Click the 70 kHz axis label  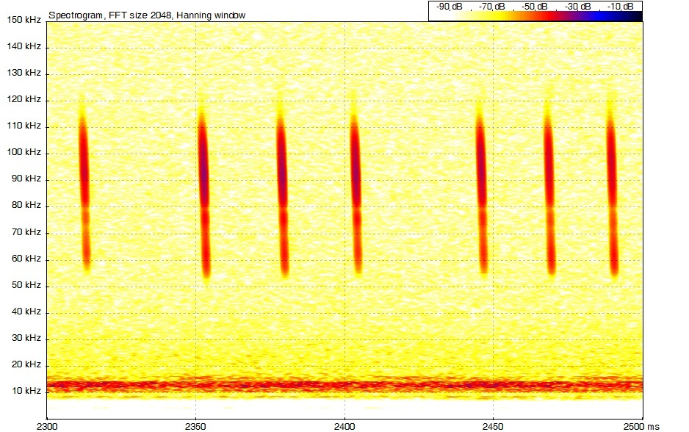pos(26,231)
